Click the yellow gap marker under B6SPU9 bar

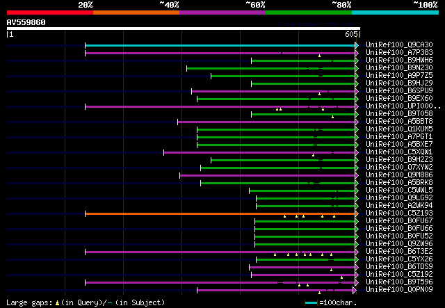320,94
